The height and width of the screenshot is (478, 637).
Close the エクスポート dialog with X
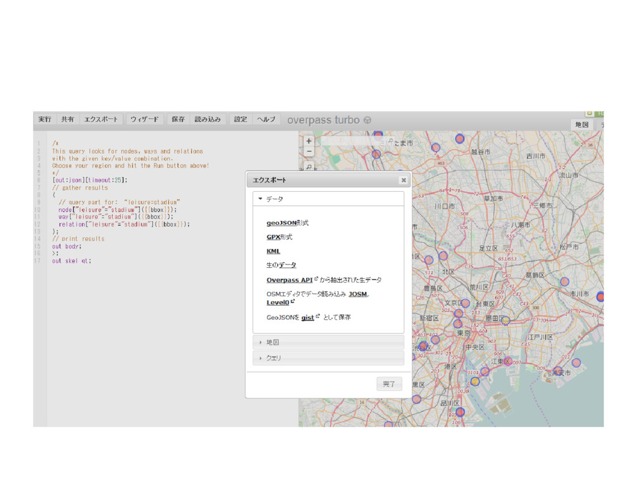coord(403,180)
